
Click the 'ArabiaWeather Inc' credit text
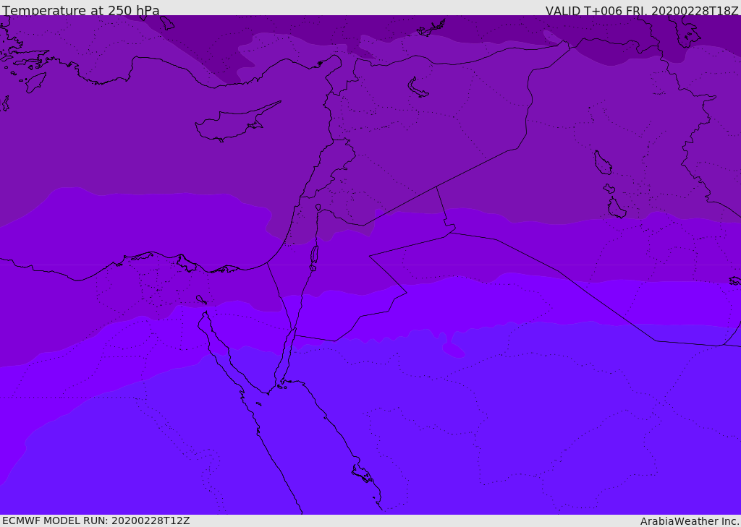689,521
